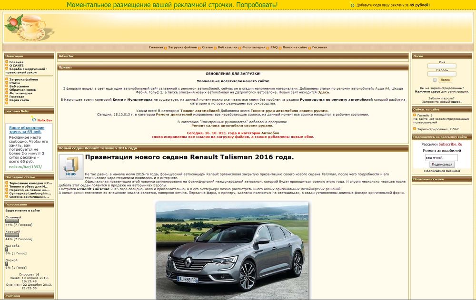Open Фото галерея in the top menu
This screenshot has height=300, width=476.
(254, 48)
